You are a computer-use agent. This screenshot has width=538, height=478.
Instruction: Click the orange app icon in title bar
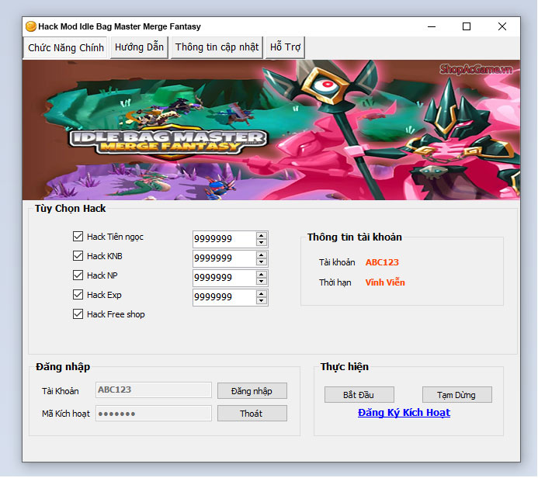tap(30, 26)
